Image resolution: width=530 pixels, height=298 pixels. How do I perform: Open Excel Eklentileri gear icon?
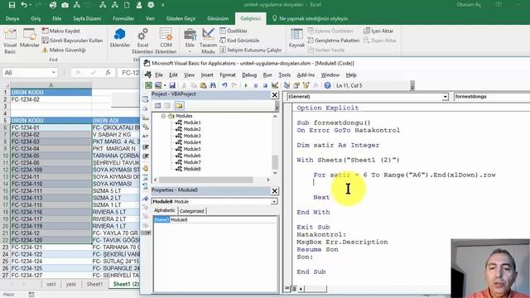pyautogui.click(x=142, y=41)
